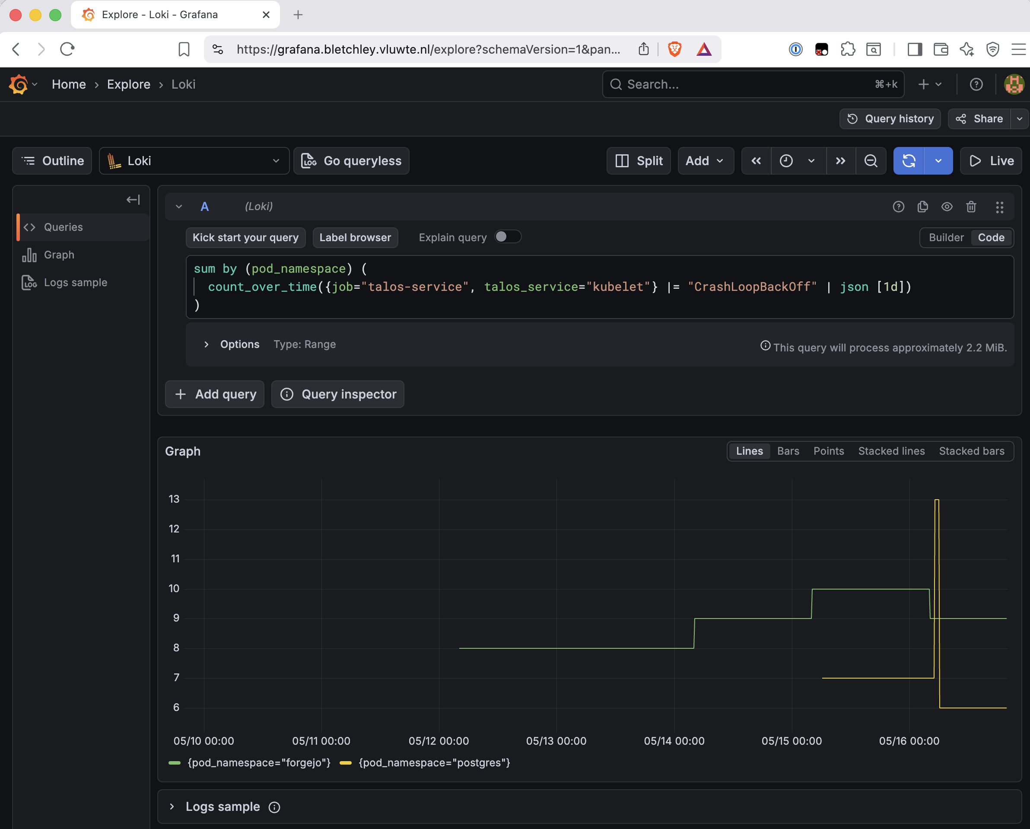This screenshot has width=1030, height=829.
Task: Toggle the Explain query switch
Action: point(507,237)
